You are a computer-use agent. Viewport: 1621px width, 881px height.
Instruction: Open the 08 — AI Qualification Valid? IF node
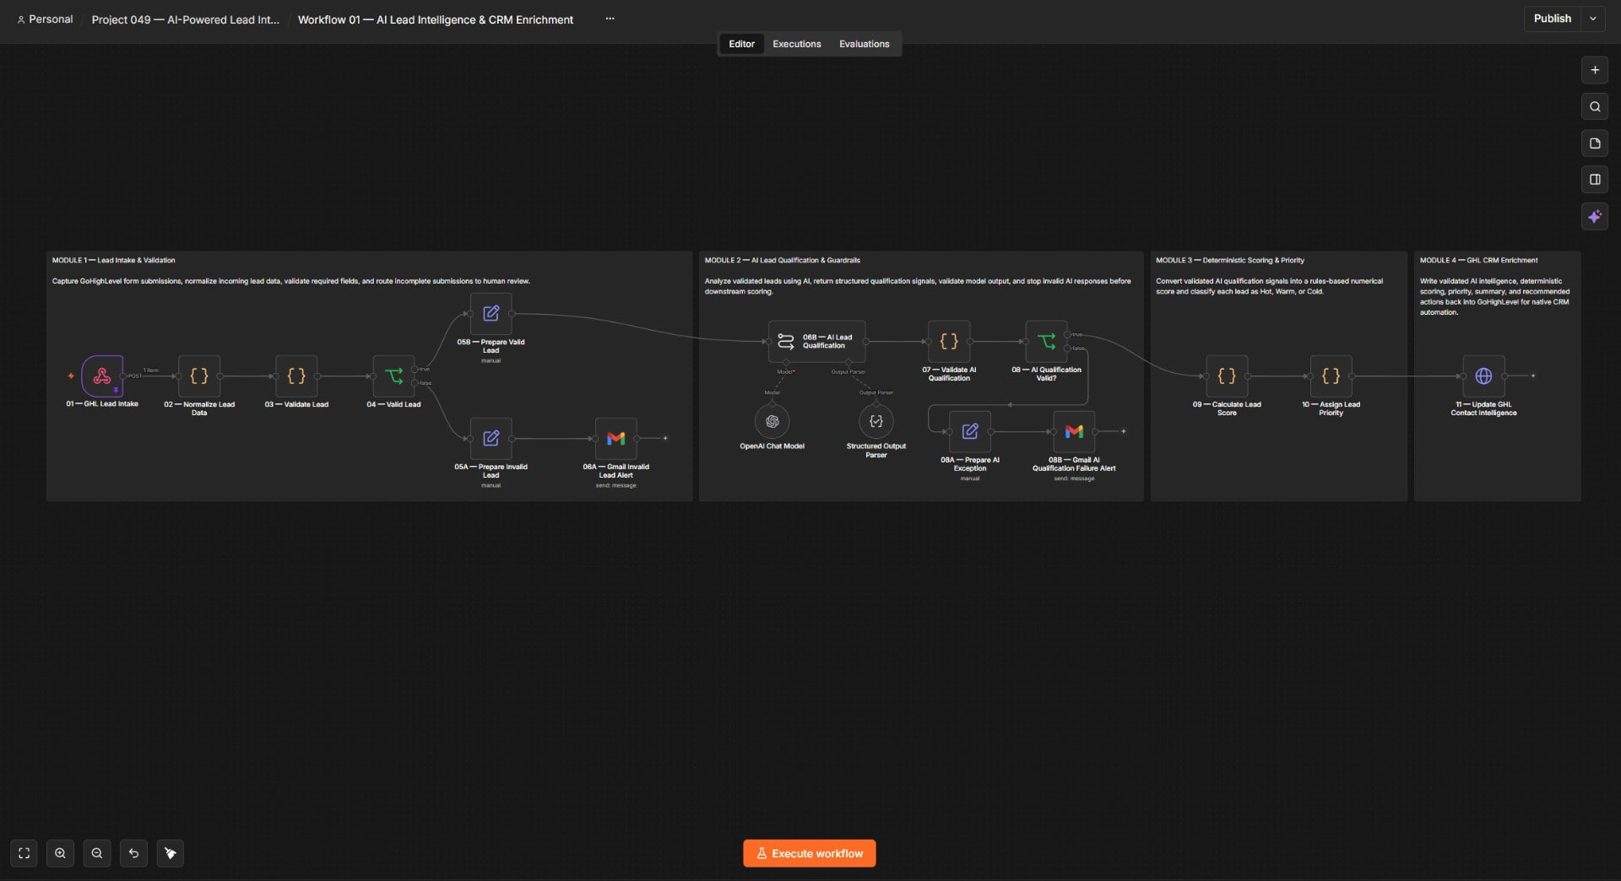click(x=1046, y=342)
